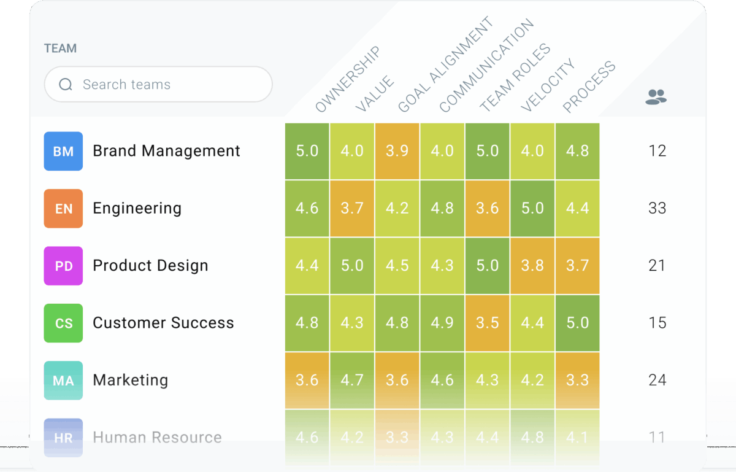Click the HR Human Resource badge

63,437
